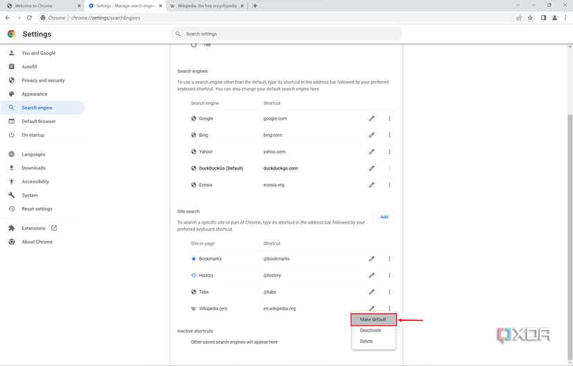
Task: Go back to previous page
Action: (x=8, y=17)
